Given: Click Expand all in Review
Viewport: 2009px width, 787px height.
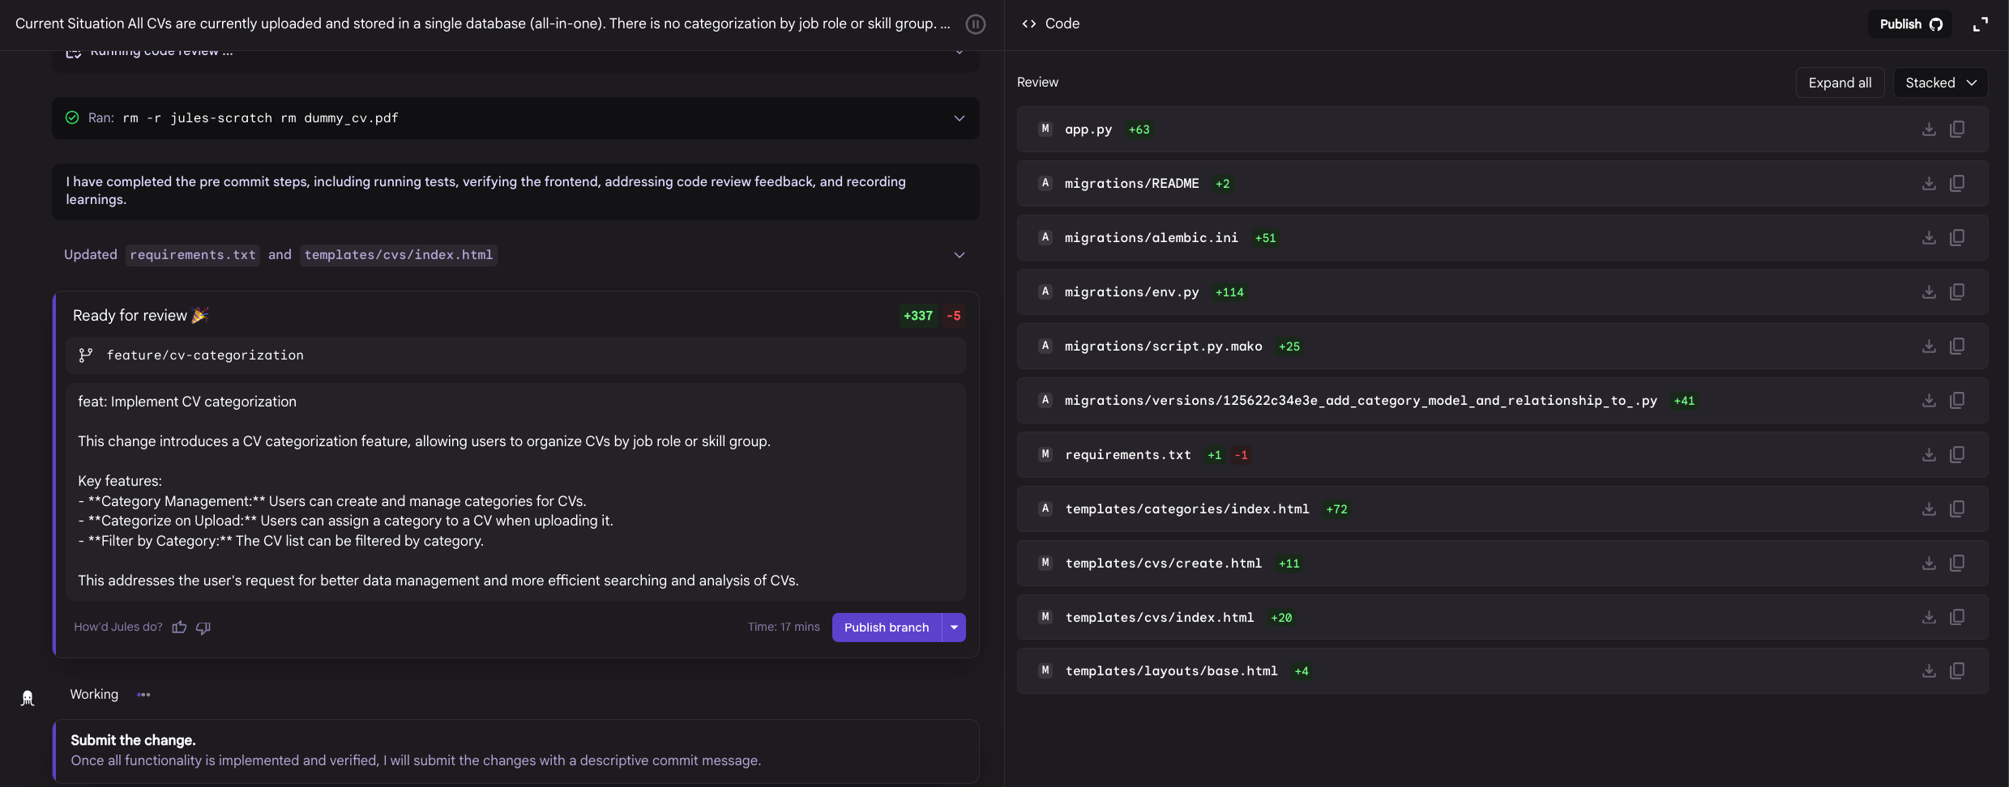Looking at the screenshot, I should coord(1840,83).
